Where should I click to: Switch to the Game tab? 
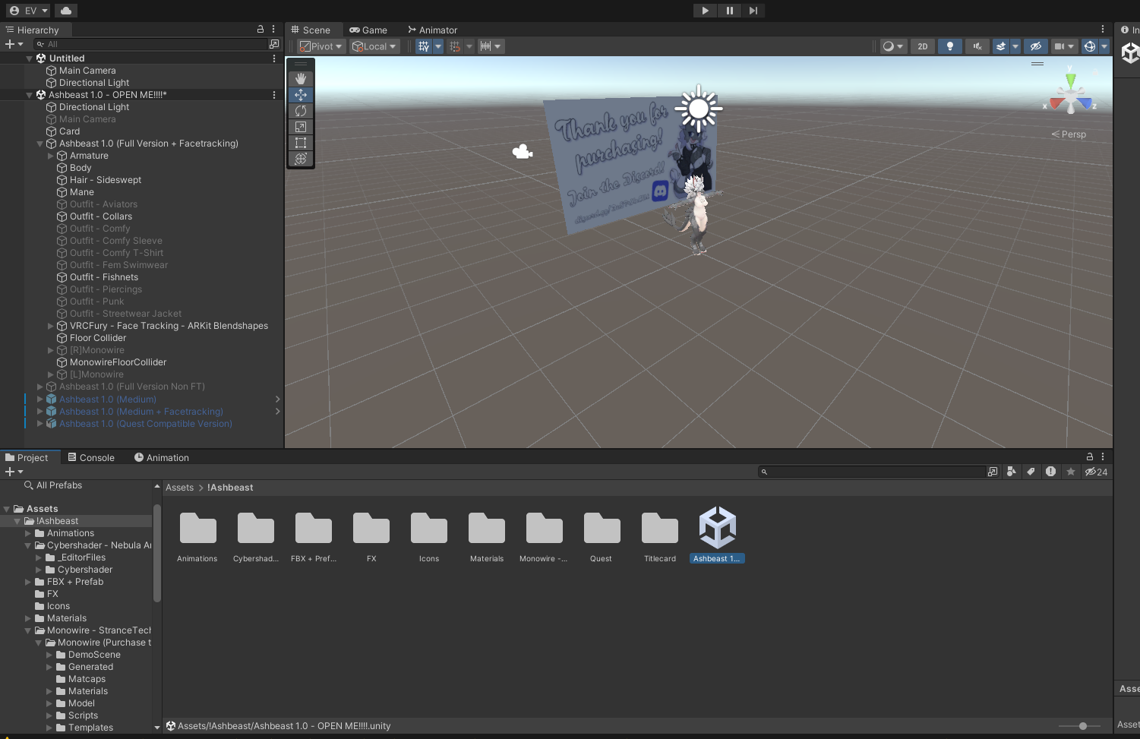point(368,30)
